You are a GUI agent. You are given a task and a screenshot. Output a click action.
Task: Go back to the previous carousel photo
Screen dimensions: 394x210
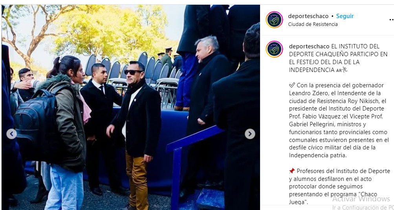(11, 134)
